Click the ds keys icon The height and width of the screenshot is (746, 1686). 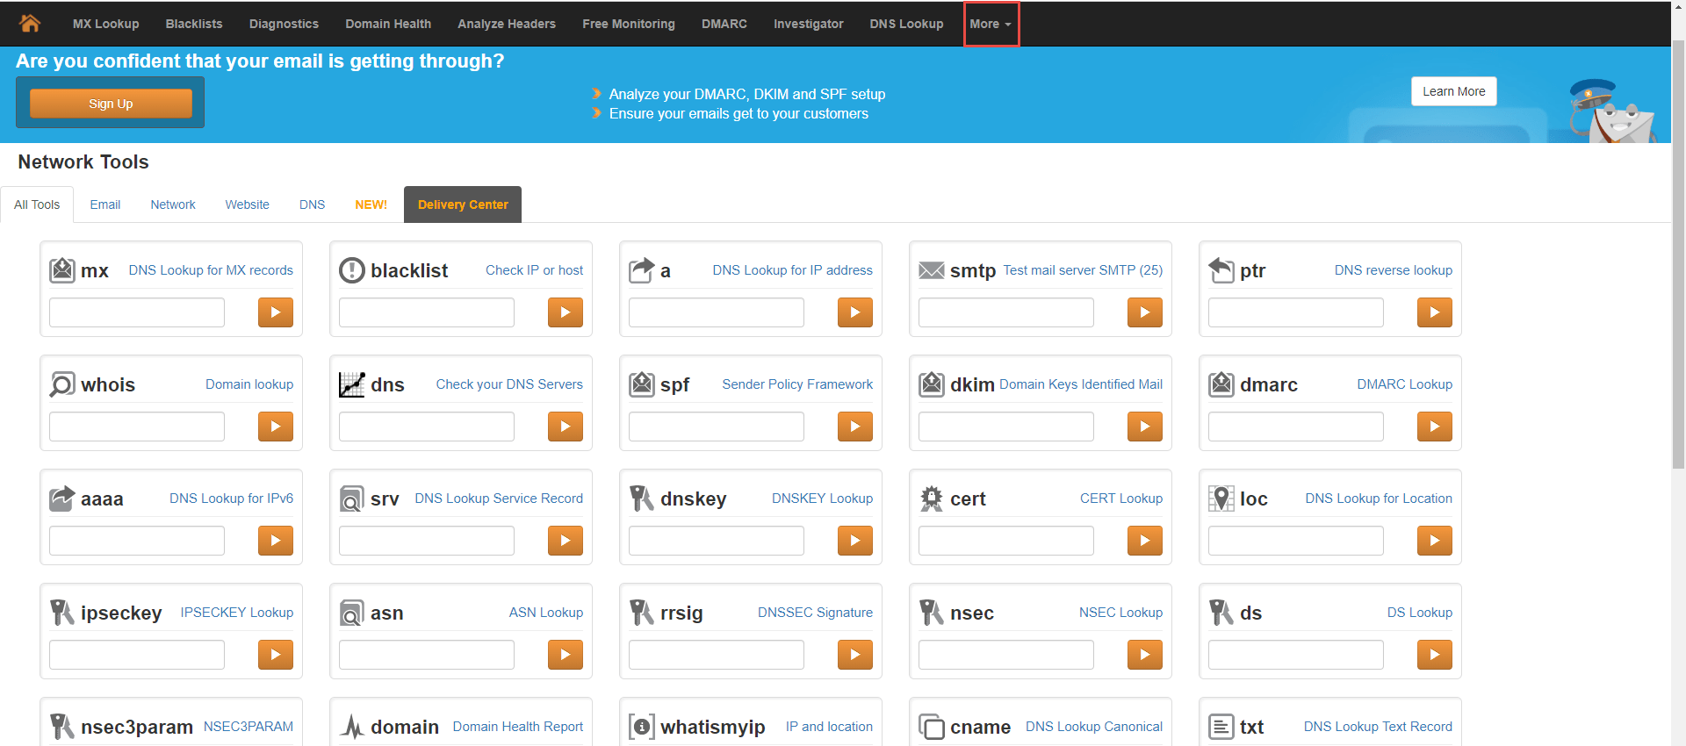pyautogui.click(x=1221, y=613)
